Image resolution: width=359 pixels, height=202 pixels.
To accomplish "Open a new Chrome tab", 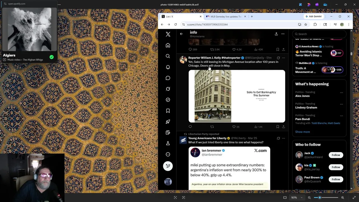I will click(x=252, y=17).
